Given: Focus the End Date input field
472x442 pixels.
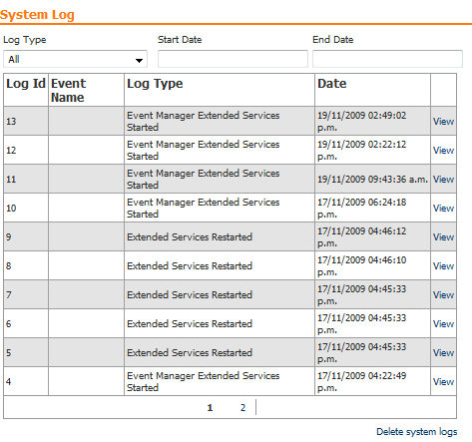Looking at the screenshot, I should pyautogui.click(x=387, y=59).
